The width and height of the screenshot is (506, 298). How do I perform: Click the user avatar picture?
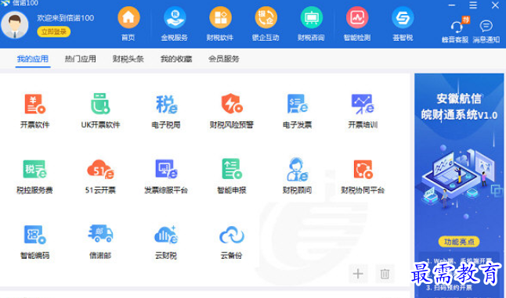point(15,25)
